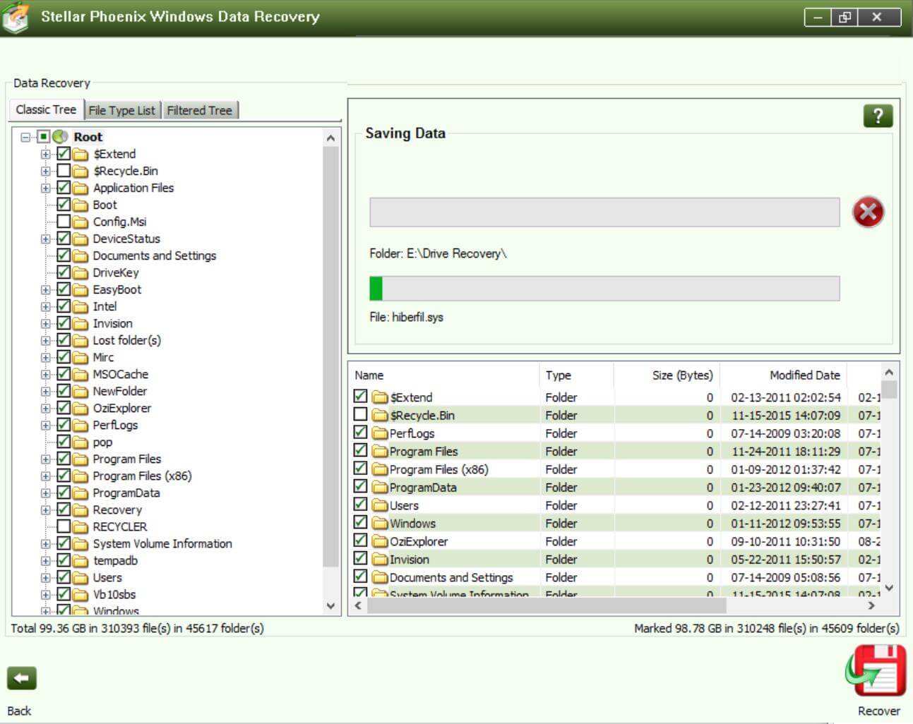Uncheck the Windows folder checkbox in file list
Image resolution: width=913 pixels, height=724 pixels.
[x=360, y=523]
